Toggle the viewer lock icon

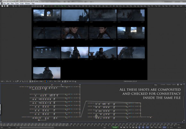point(63,81)
